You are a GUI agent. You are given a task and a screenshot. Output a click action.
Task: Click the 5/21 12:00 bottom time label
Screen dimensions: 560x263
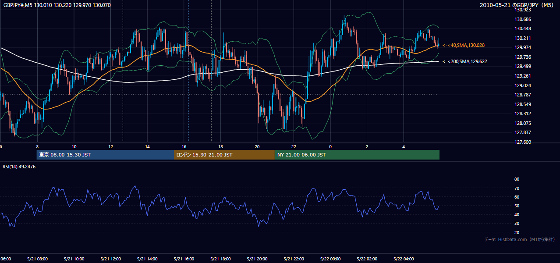[x=111, y=259]
